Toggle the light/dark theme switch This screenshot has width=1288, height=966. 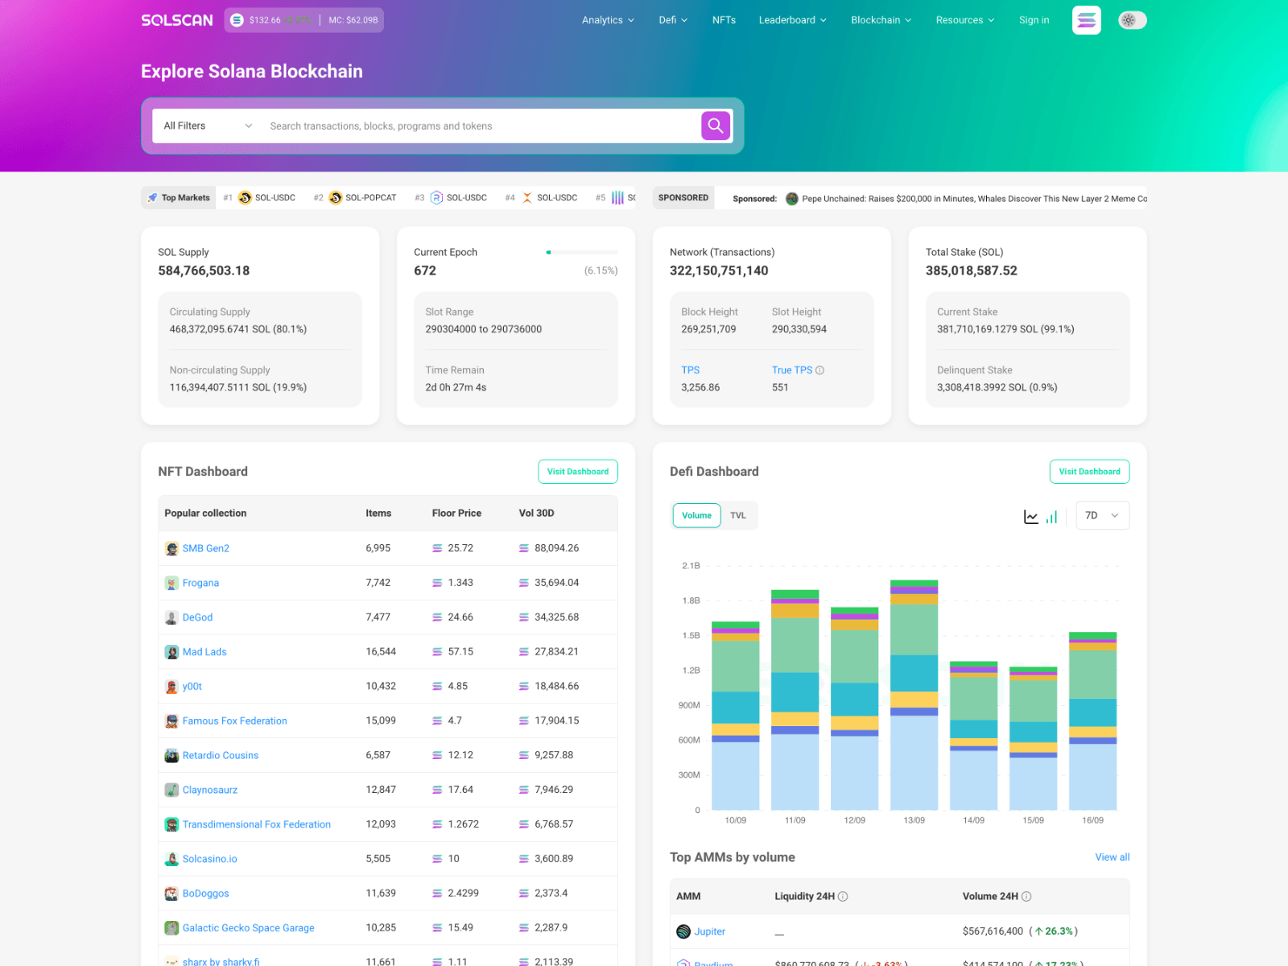(x=1133, y=20)
